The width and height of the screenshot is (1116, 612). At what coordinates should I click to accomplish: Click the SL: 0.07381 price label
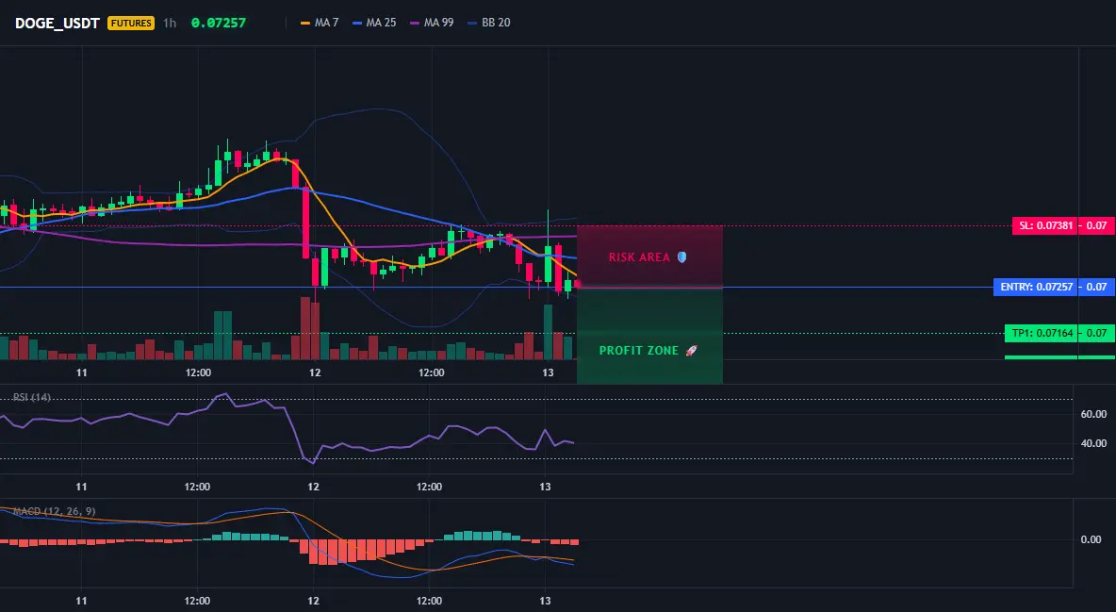point(1044,226)
